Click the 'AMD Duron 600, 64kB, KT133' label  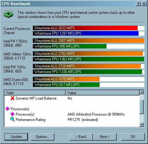pyautogui.click(x=16, y=82)
